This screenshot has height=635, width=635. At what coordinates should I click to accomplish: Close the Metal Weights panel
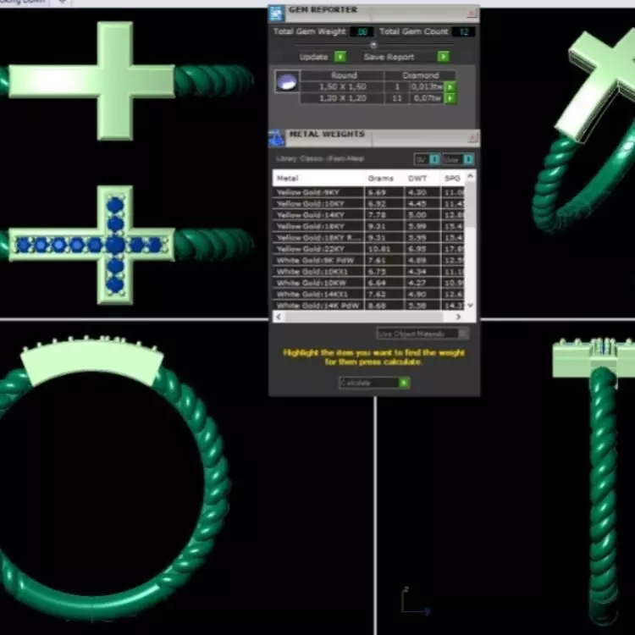(x=472, y=138)
